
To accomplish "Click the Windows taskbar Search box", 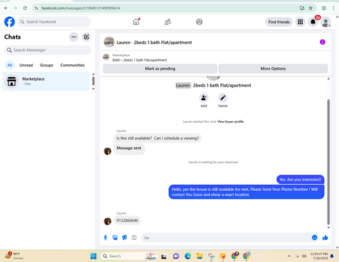I will click(128, 256).
